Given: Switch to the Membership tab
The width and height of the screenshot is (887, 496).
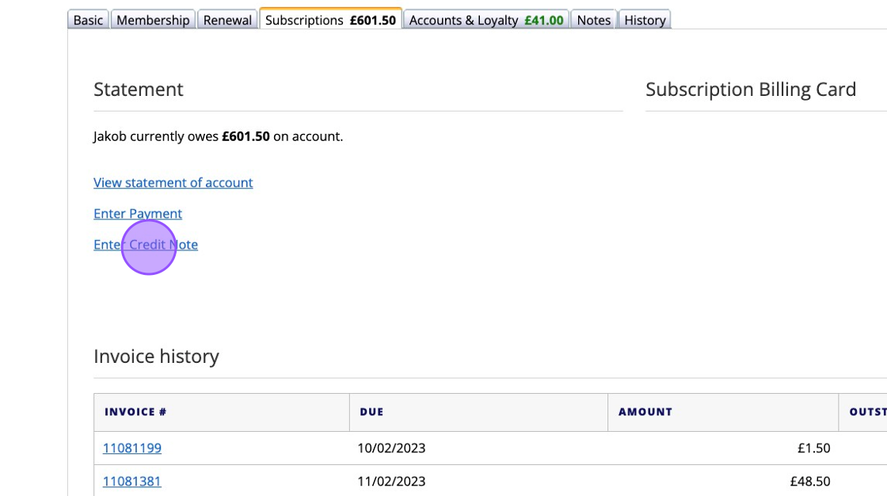Looking at the screenshot, I should 154,20.
